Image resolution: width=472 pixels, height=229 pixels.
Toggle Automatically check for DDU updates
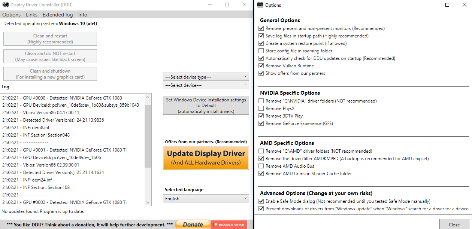pyautogui.click(x=261, y=58)
